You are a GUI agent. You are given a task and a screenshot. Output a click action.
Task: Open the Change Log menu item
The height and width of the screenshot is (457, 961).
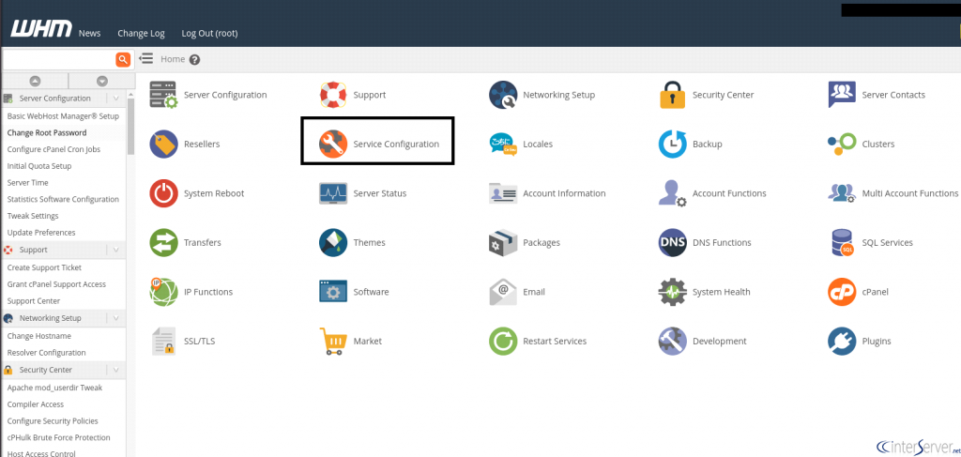coord(141,33)
